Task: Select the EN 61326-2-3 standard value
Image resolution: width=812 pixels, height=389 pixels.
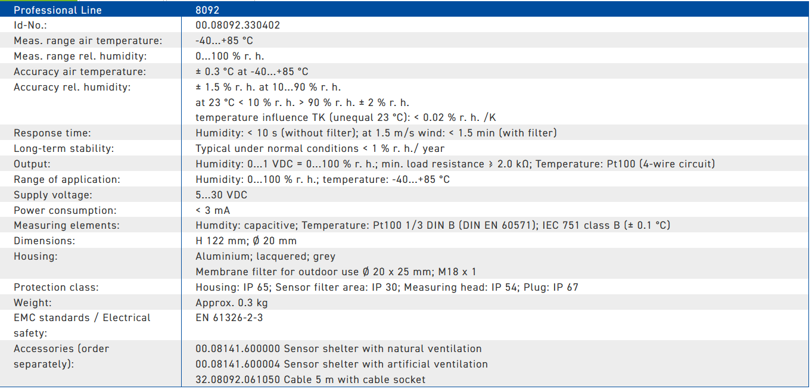Action: (229, 318)
